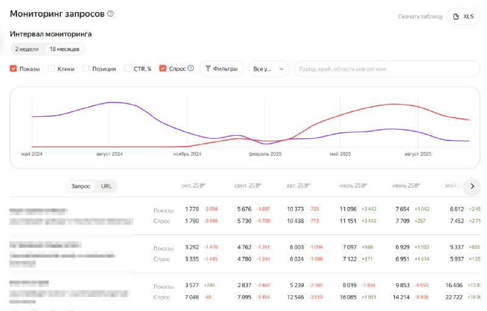The height and width of the screenshot is (311, 487).
Task: Sort the table by июль 25 icon
Action: click(x=363, y=186)
